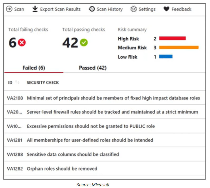Click the red failing checks X icon
Viewport: 210px width, 188px height.
pos(22,42)
